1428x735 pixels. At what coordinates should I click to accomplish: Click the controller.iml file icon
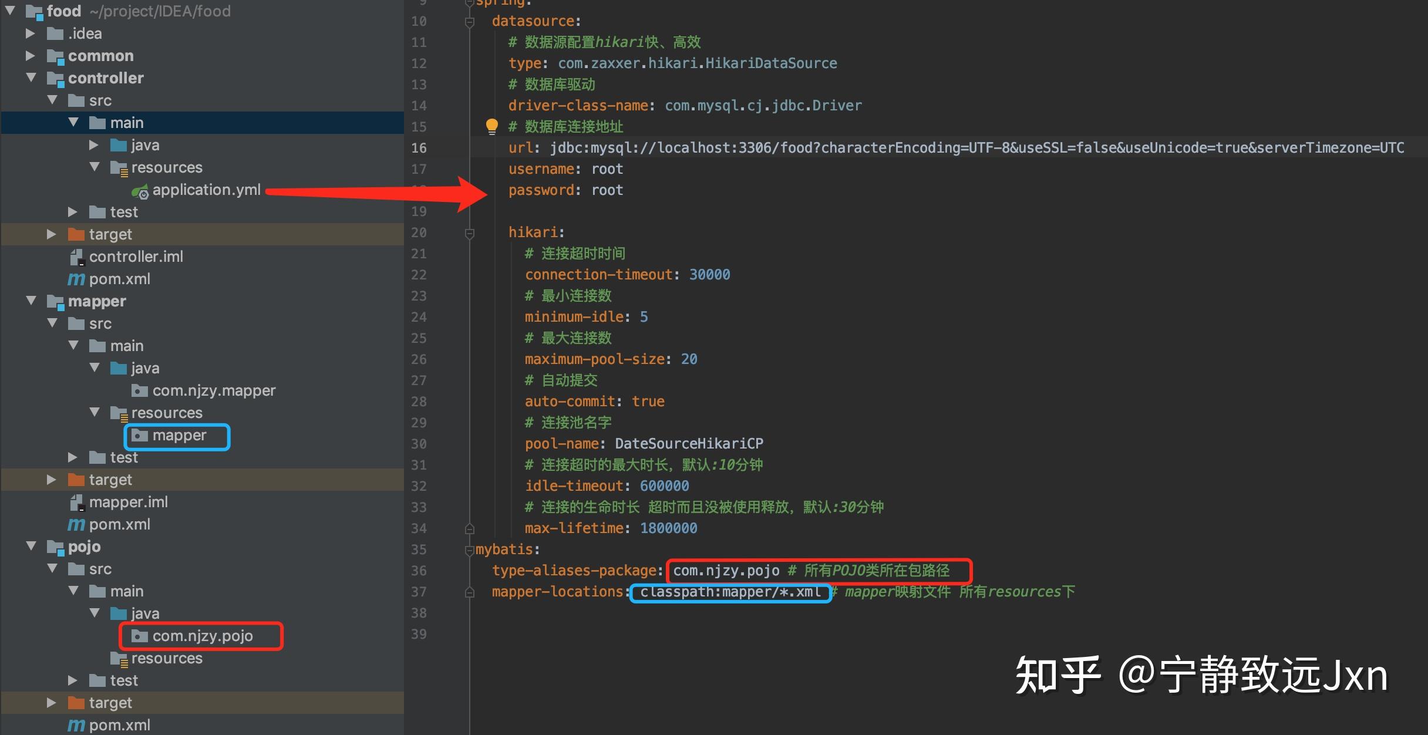77,257
